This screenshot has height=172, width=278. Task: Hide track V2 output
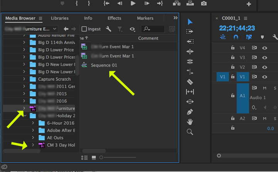coord(265,67)
